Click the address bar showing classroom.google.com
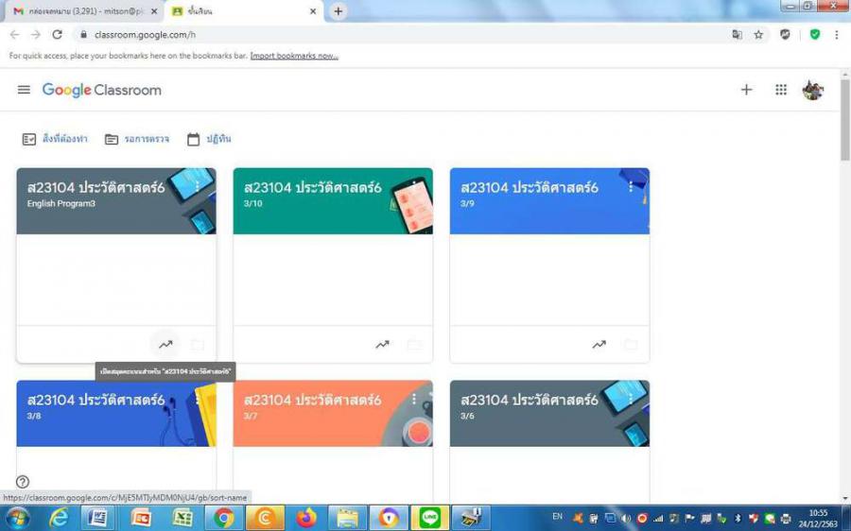This screenshot has height=531, width=851. pos(378,34)
